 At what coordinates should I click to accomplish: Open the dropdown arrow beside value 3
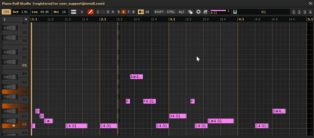pyautogui.click(x=26, y=19)
